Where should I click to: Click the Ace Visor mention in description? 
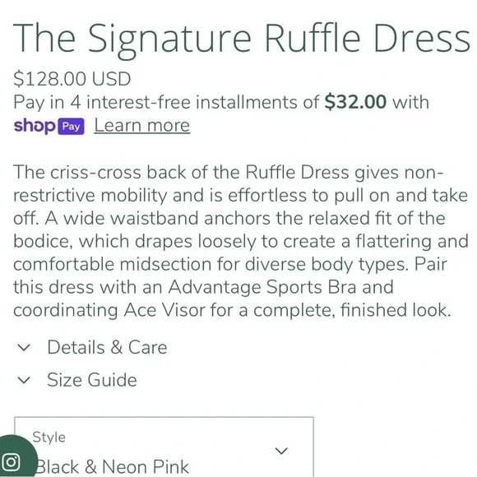[x=164, y=310]
